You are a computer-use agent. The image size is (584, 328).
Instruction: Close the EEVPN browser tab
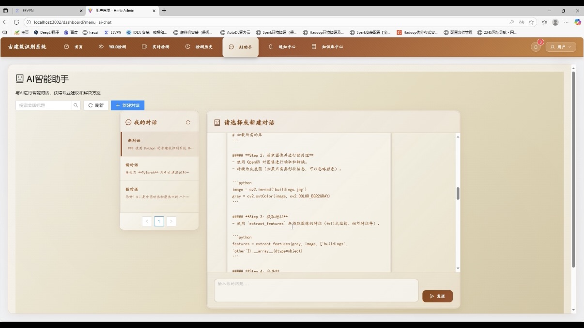[81, 10]
